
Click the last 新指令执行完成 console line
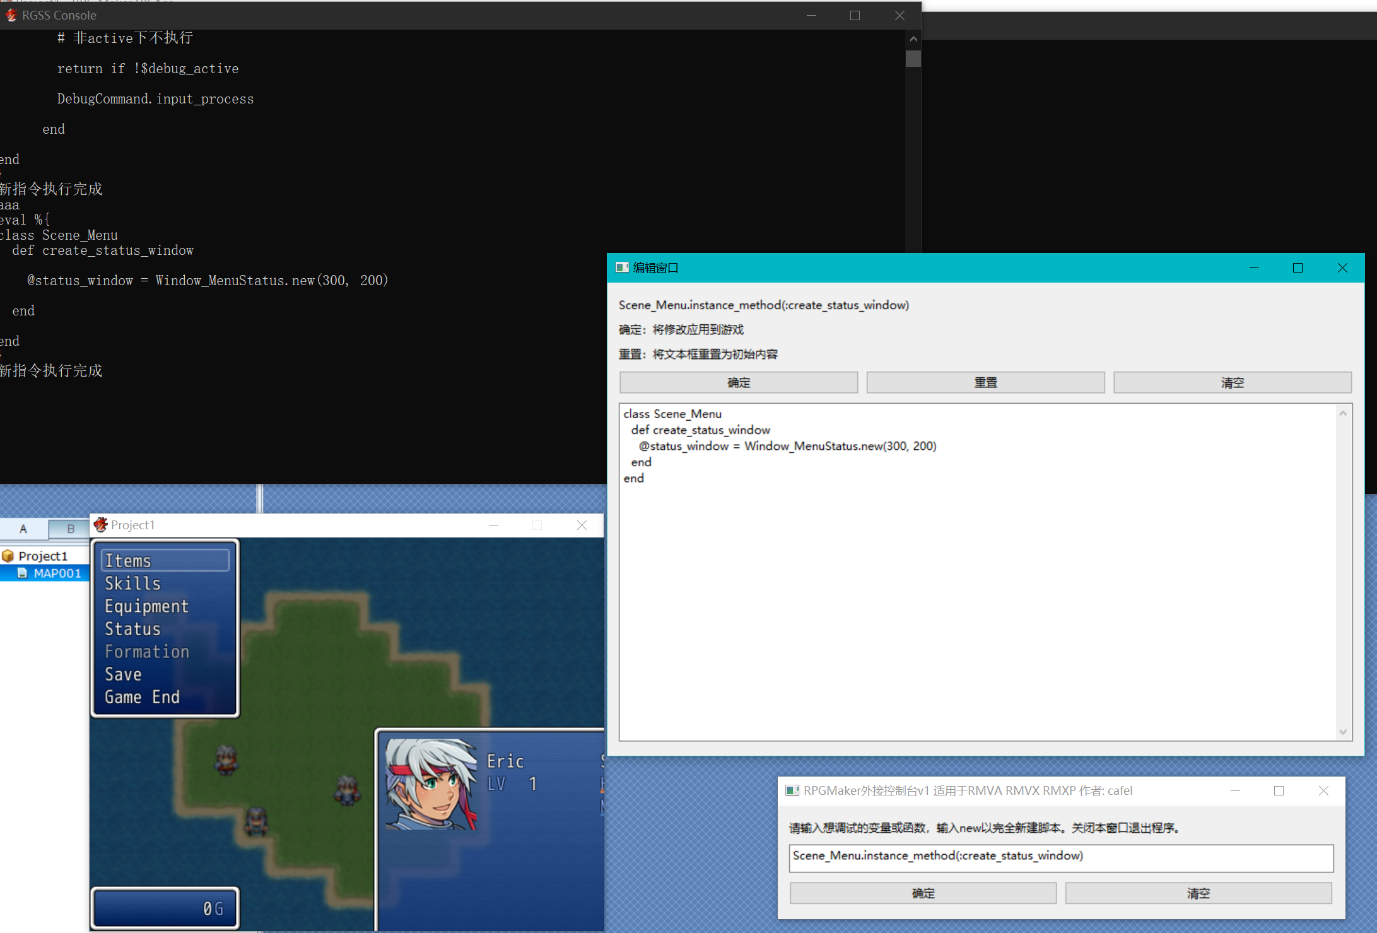51,370
